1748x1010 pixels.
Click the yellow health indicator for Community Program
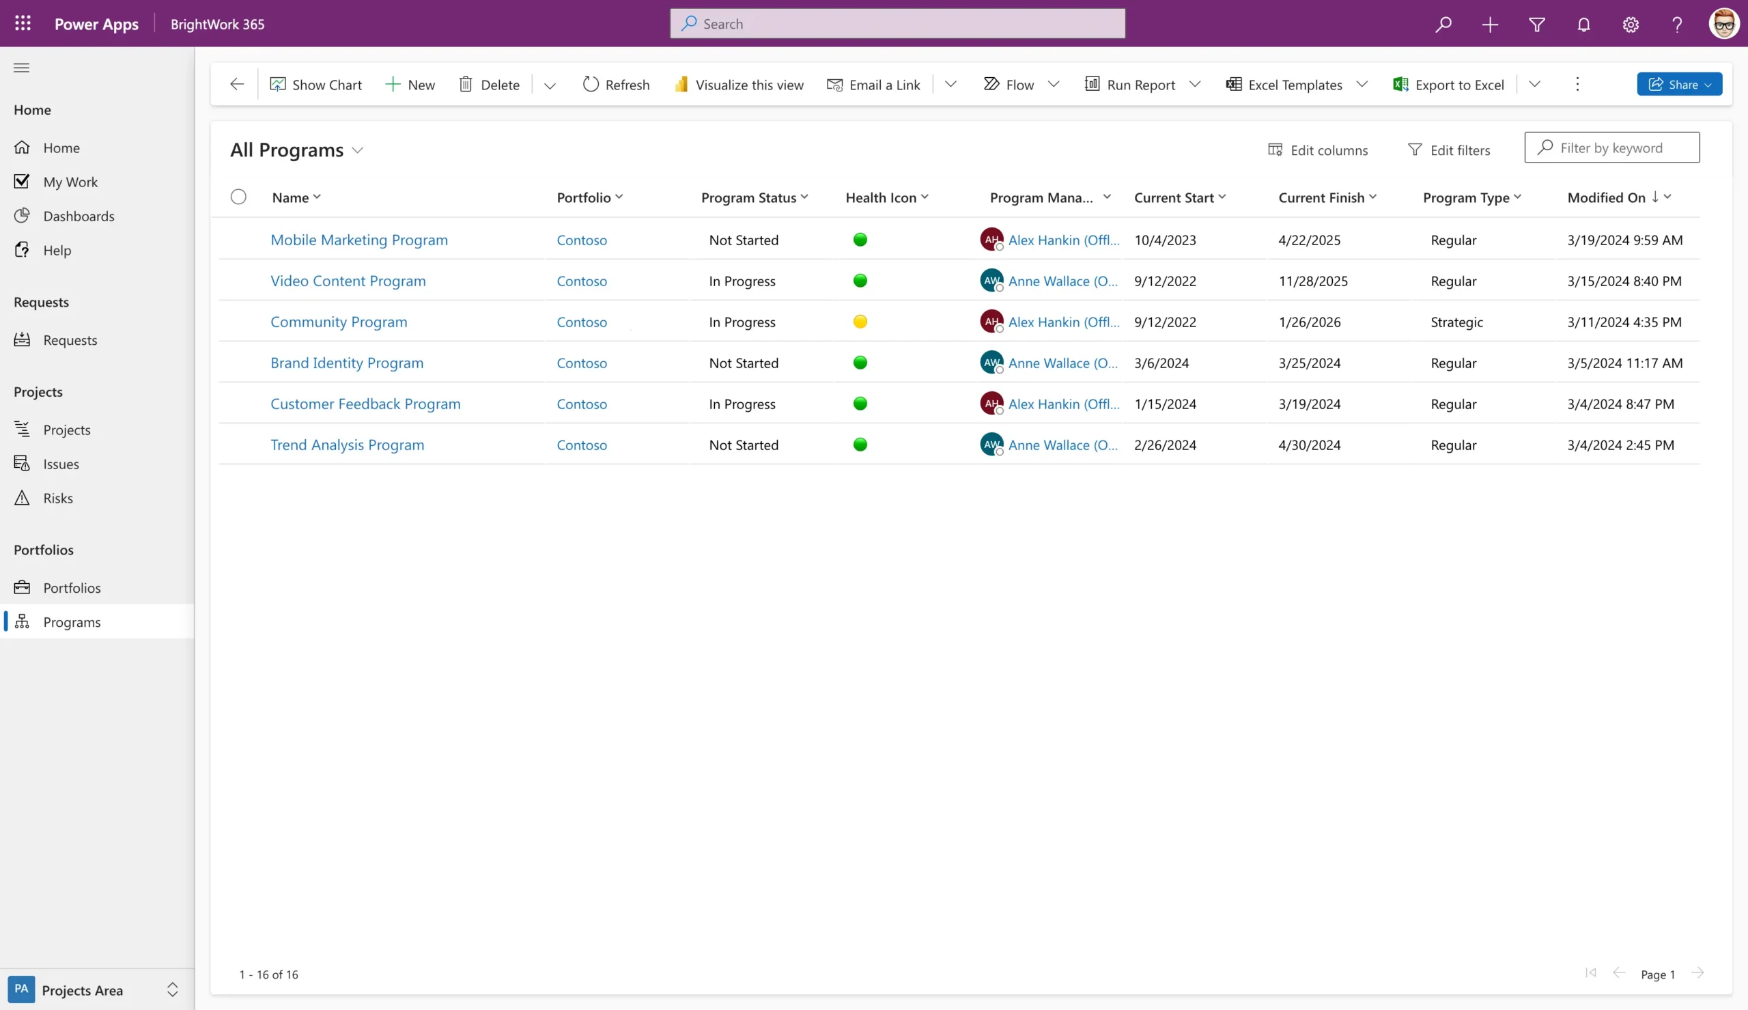pos(859,321)
